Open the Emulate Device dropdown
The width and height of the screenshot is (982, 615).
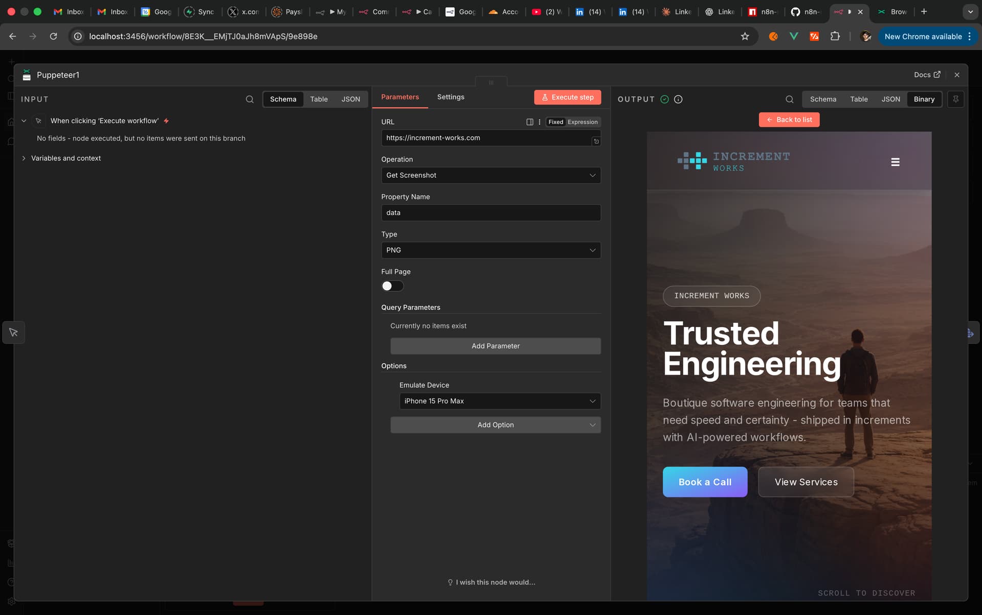pyautogui.click(x=499, y=401)
